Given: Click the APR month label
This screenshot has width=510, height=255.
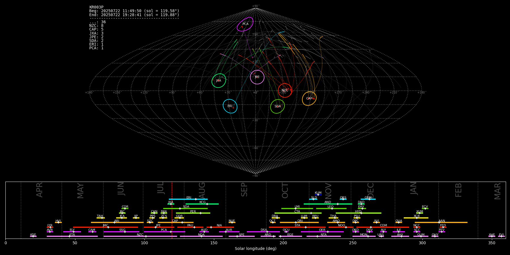Looking at the screenshot, I should coord(40,190).
